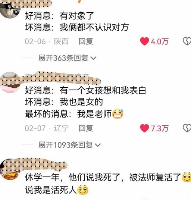Reply to the 02-07 辽宁 comment

coord(86,128)
